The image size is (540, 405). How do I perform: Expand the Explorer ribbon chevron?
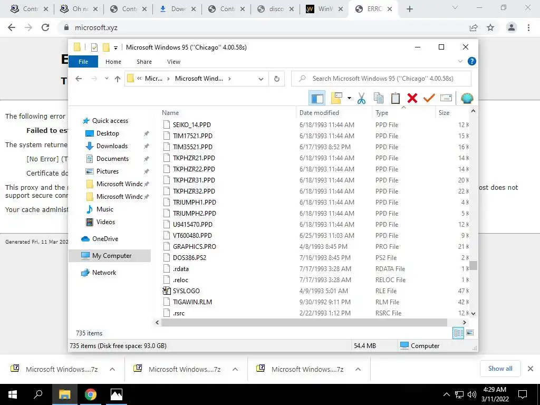[x=460, y=61]
